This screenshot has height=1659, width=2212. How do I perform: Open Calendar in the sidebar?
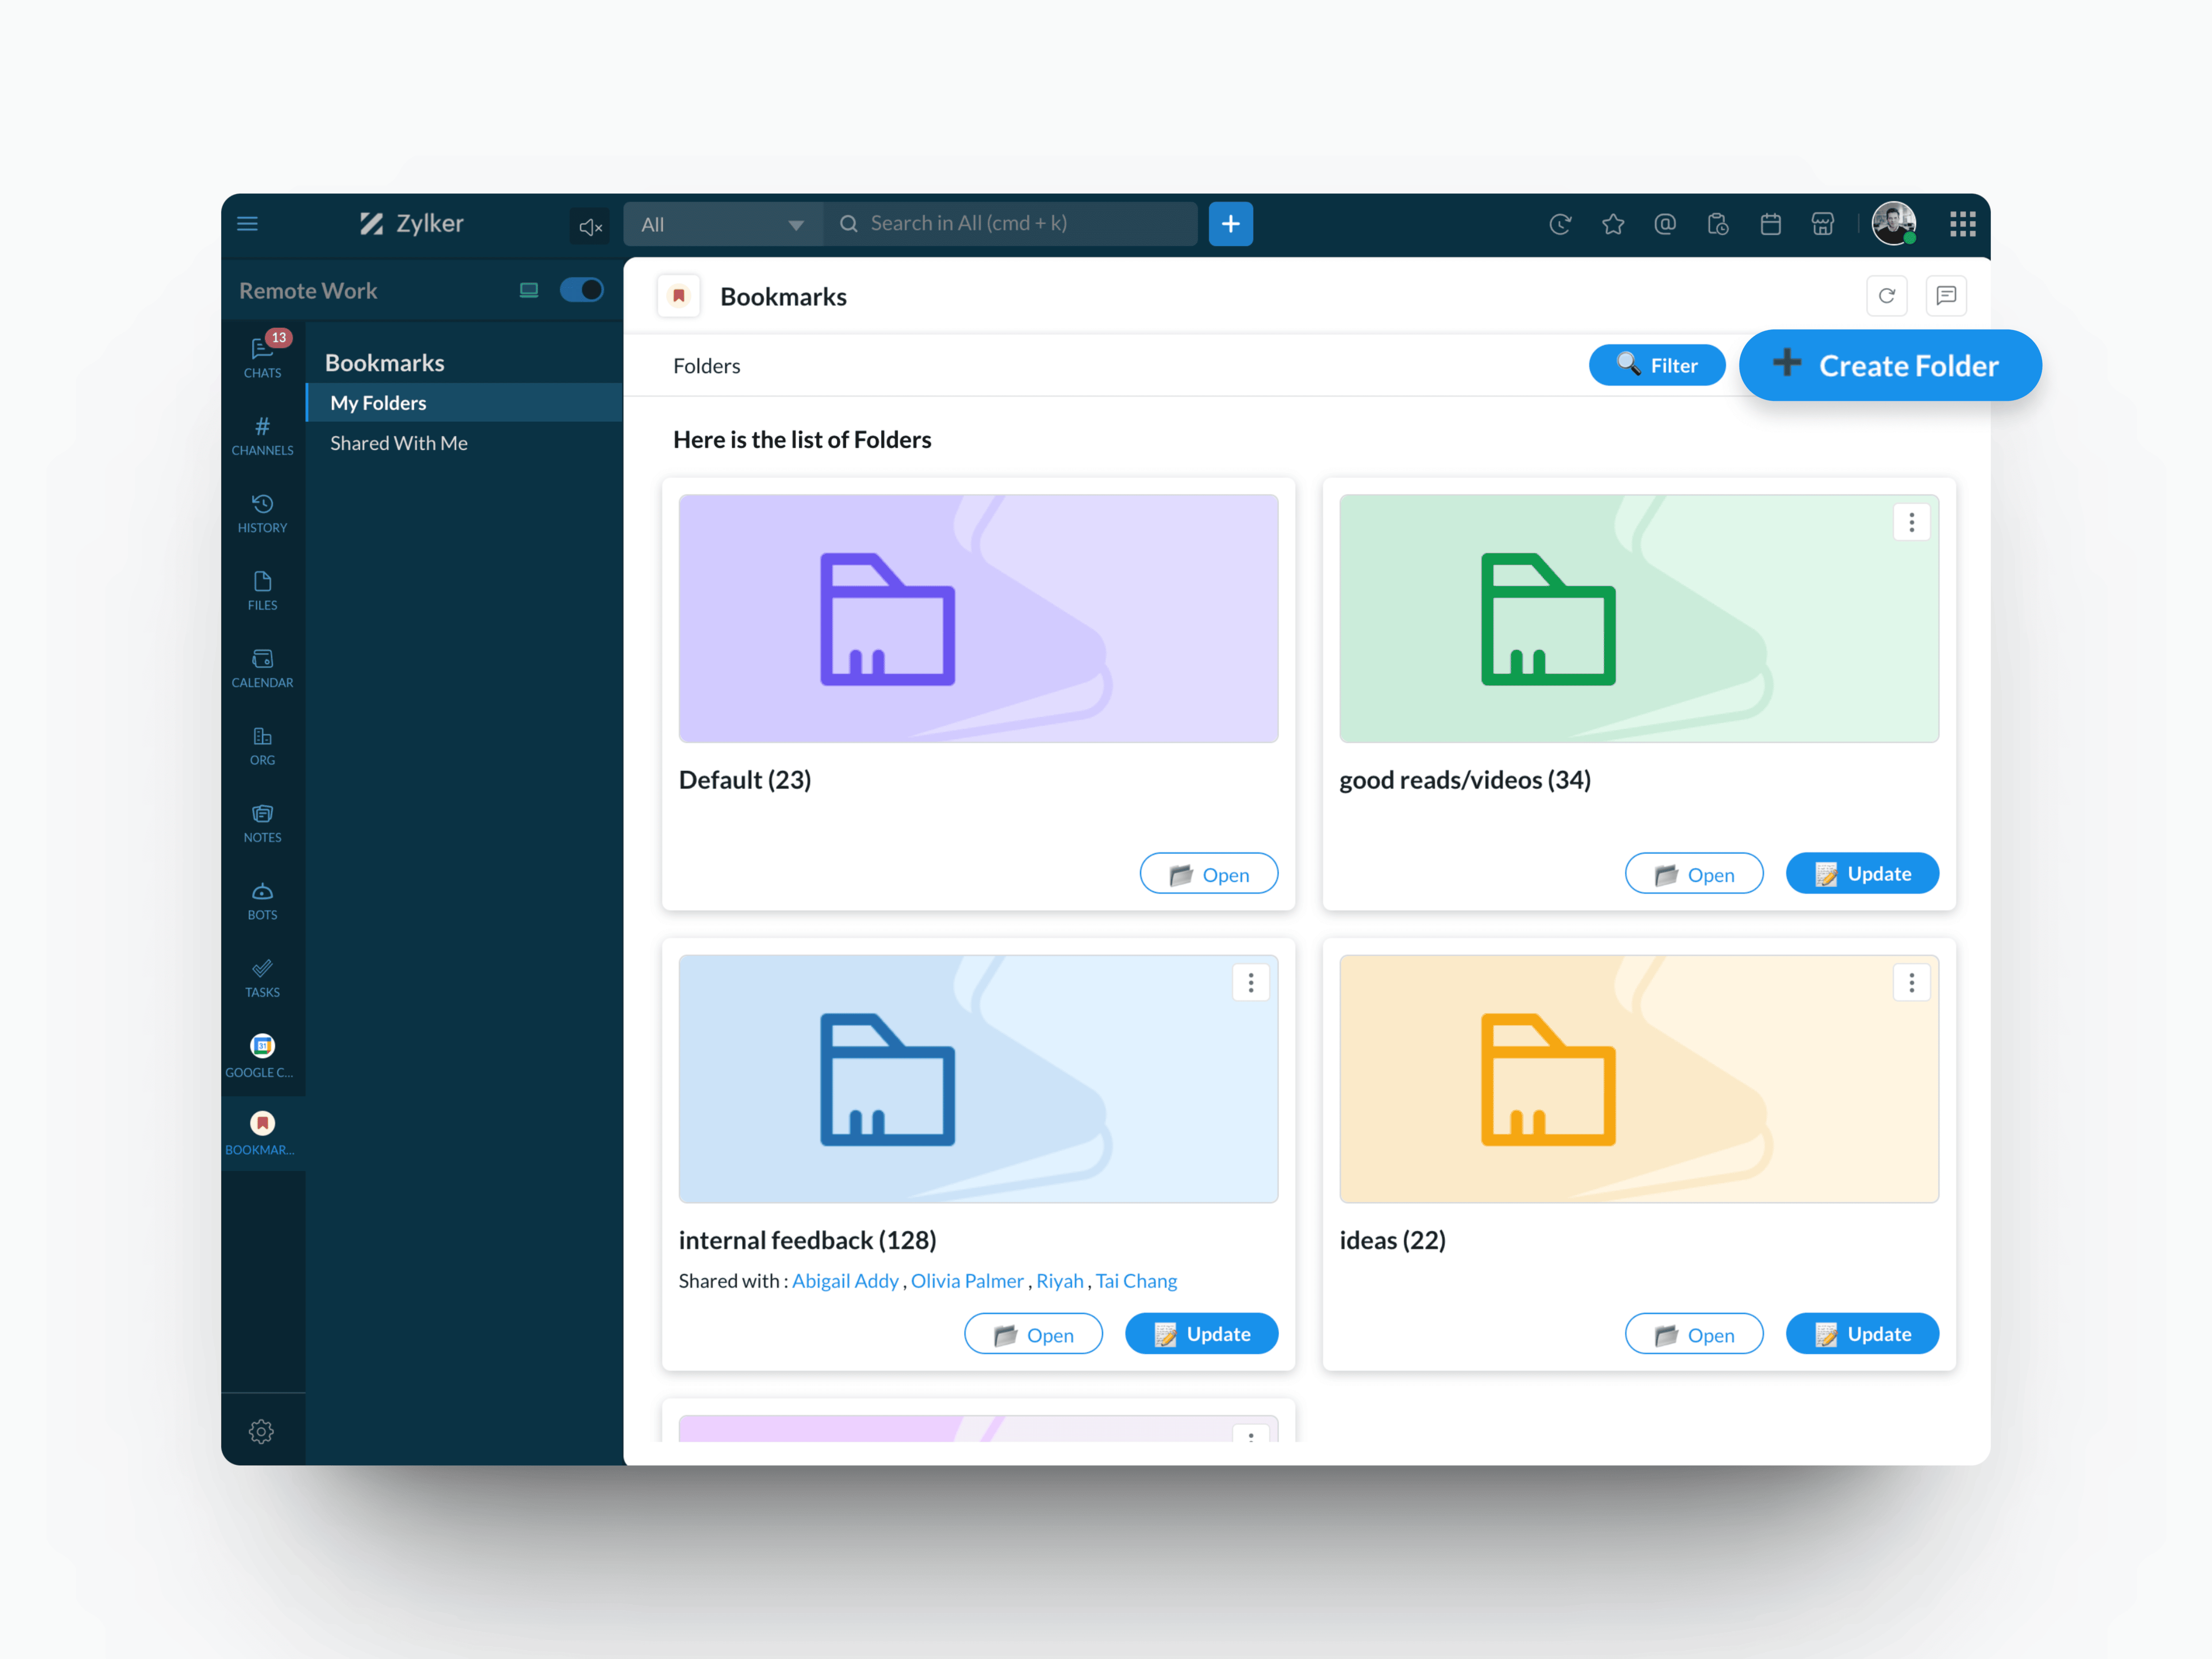pyautogui.click(x=262, y=669)
